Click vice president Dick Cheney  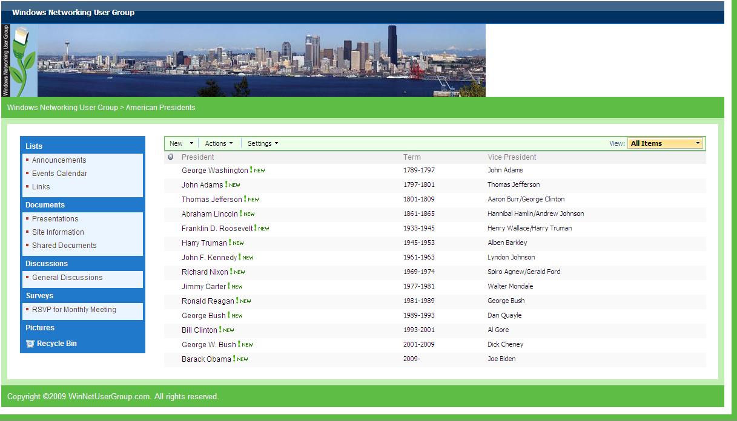tap(506, 345)
